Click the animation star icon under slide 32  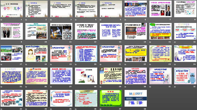(x=175, y=87)
